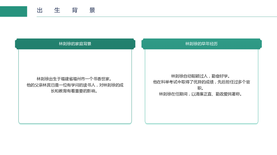Screen dimensions: 277x155
Task: Click the slide title 出生背景
Action: (x=66, y=10)
